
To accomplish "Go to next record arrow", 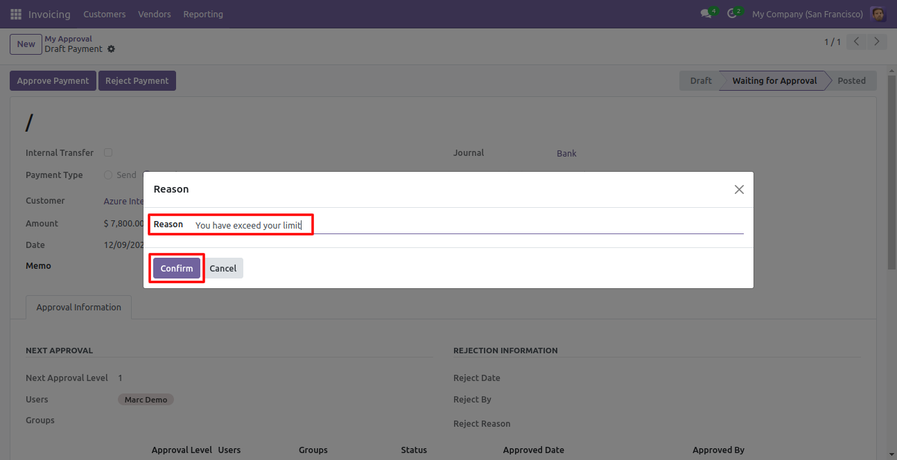I will tap(877, 42).
